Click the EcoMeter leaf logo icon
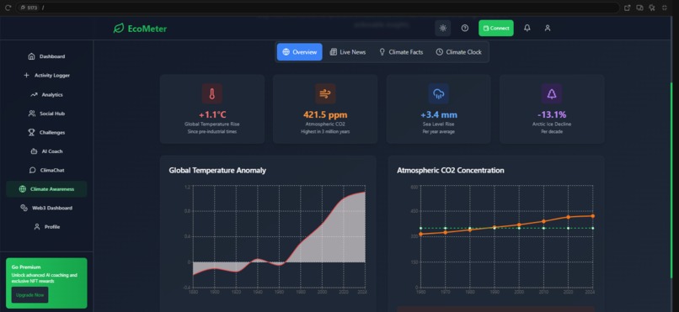Image resolution: width=679 pixels, height=312 pixels. tap(118, 29)
